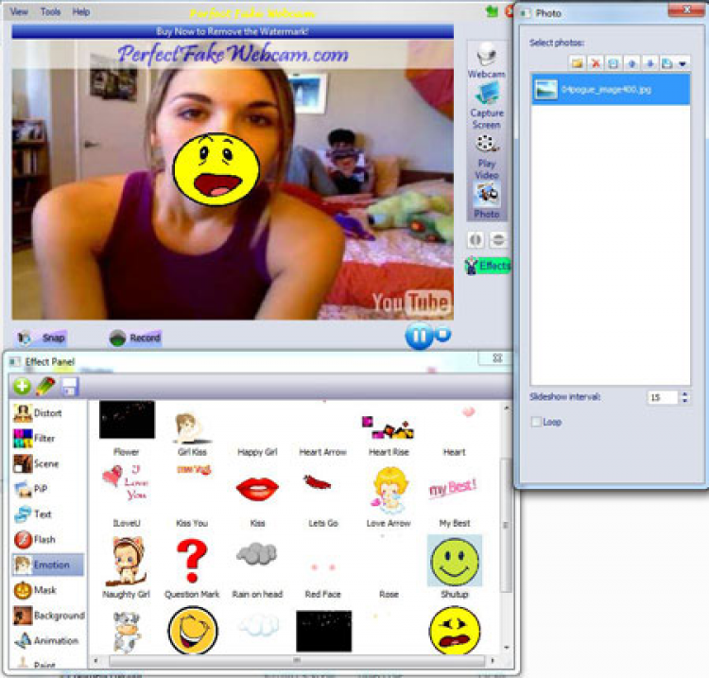The width and height of the screenshot is (709, 678).
Task: Click the Snap button
Action: coord(42,338)
